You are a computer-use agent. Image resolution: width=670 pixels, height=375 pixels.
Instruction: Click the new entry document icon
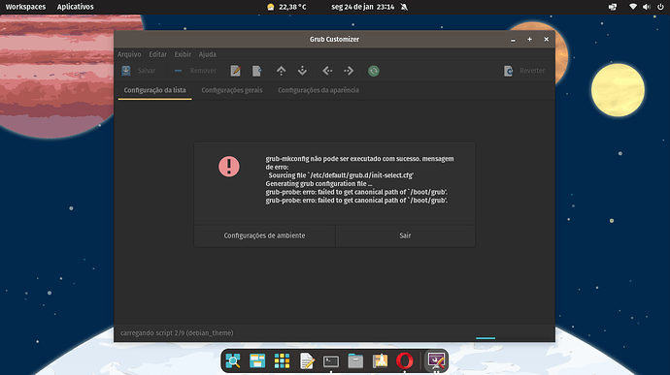coord(256,71)
